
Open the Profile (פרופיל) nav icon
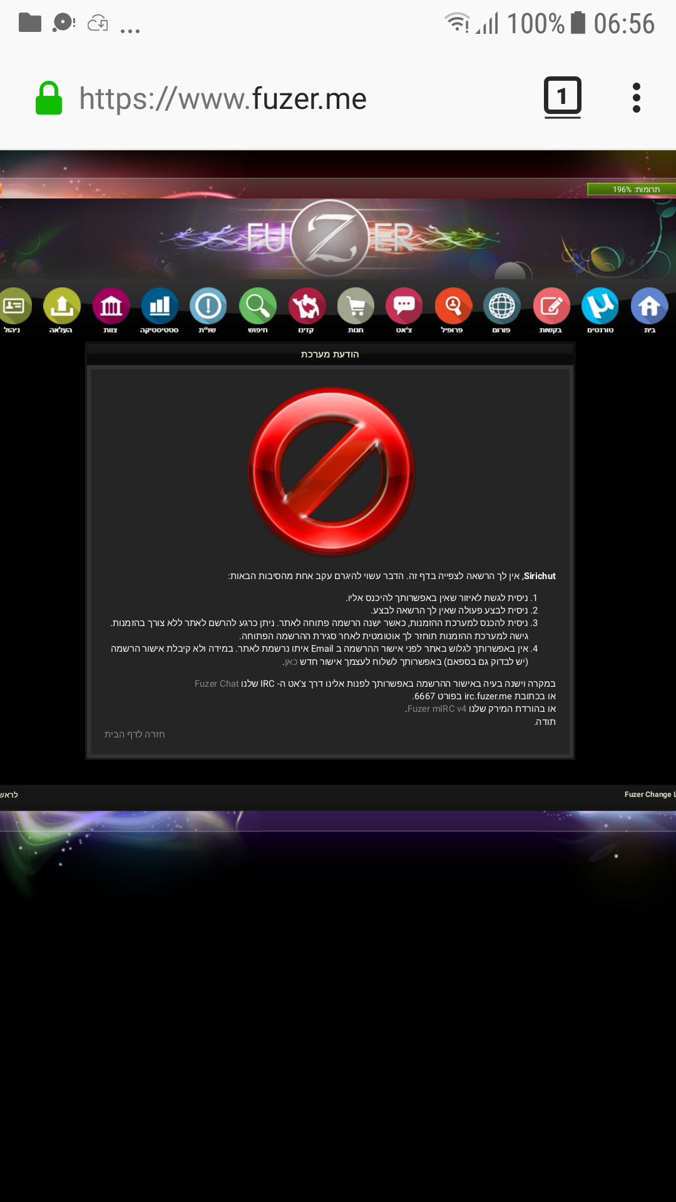(x=453, y=306)
